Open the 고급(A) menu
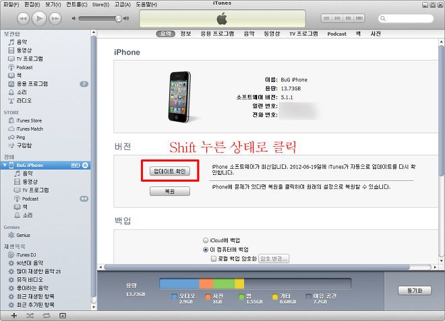The height and width of the screenshot is (321, 445). (122, 5)
